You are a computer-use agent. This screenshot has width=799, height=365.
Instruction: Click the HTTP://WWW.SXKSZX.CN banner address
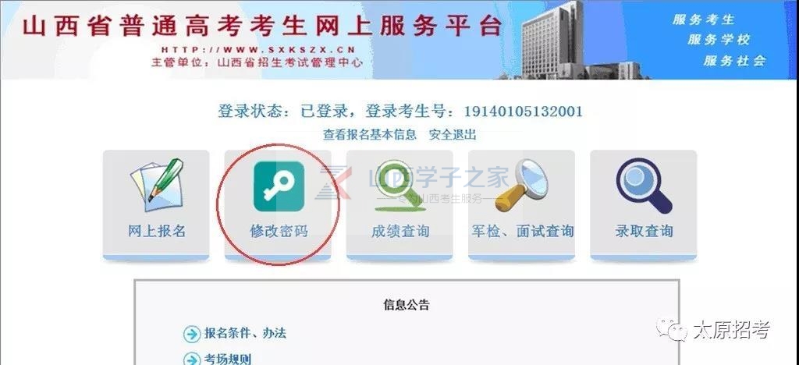257,50
